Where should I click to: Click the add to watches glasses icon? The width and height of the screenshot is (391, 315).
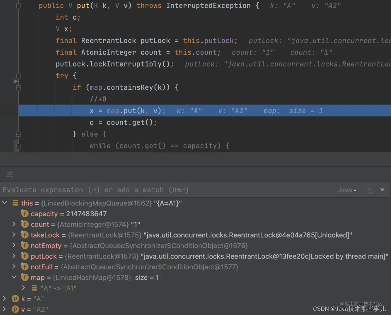(369, 190)
